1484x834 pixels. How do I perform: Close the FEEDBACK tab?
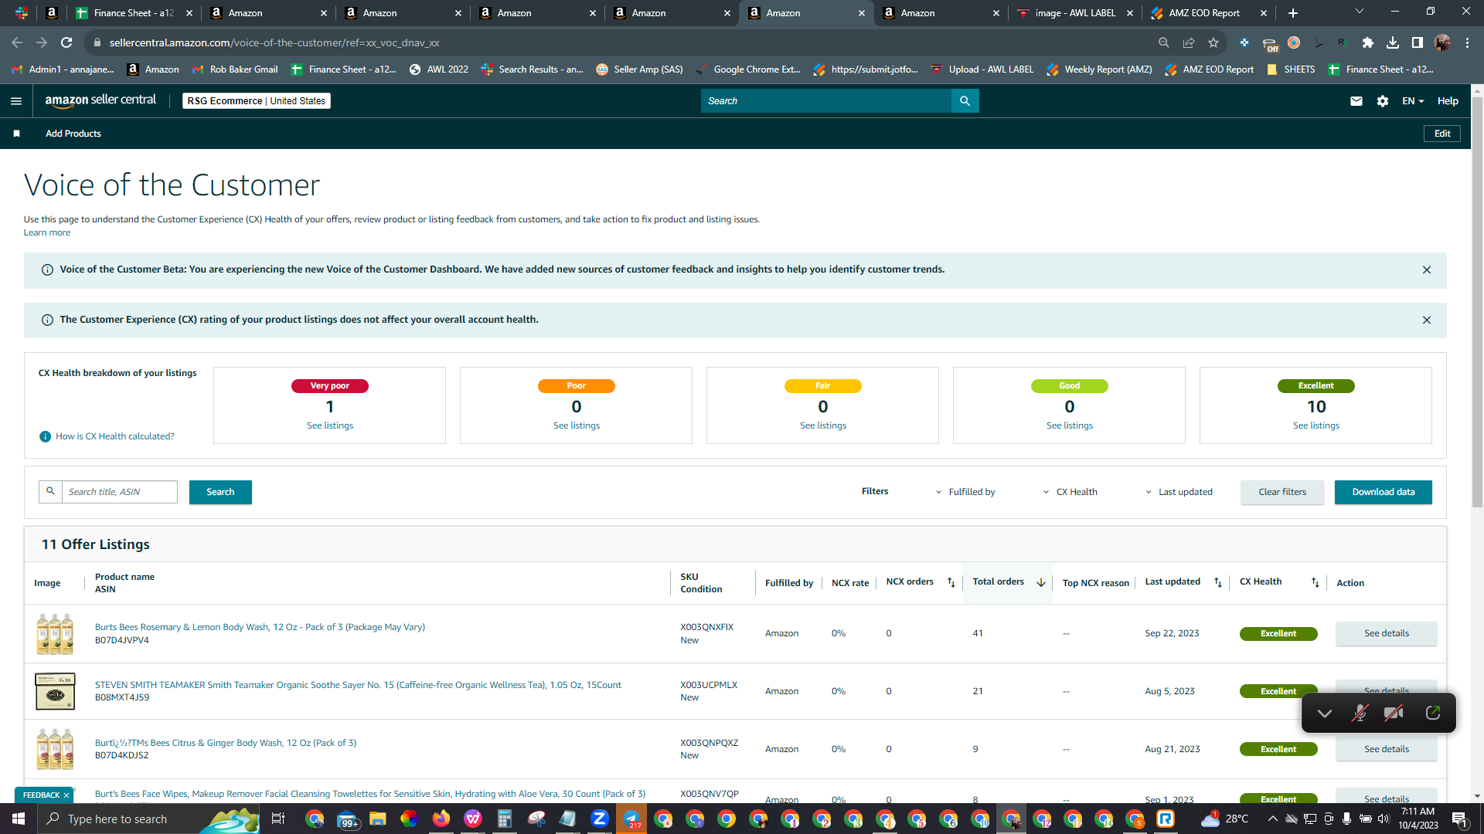point(66,795)
